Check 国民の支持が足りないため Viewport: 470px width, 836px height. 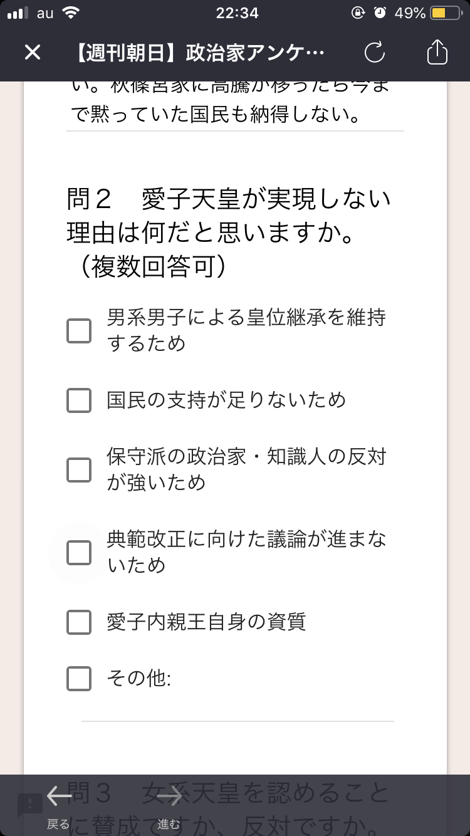pyautogui.click(x=78, y=400)
